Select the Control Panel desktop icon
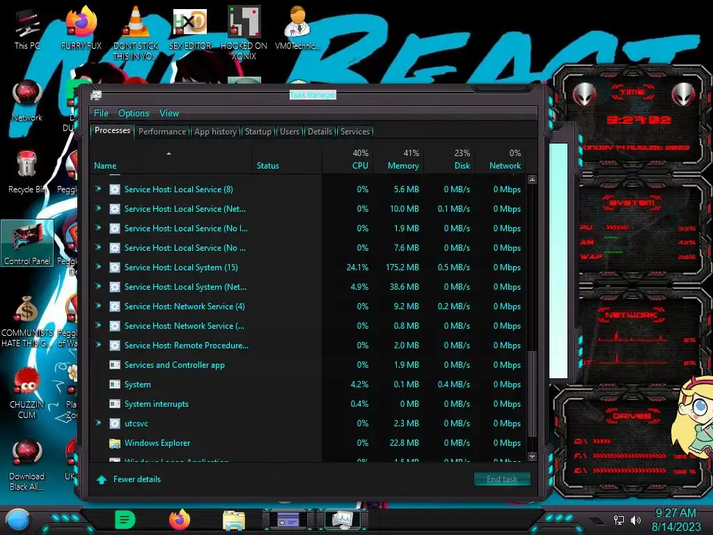The image size is (713, 535). tap(27, 243)
